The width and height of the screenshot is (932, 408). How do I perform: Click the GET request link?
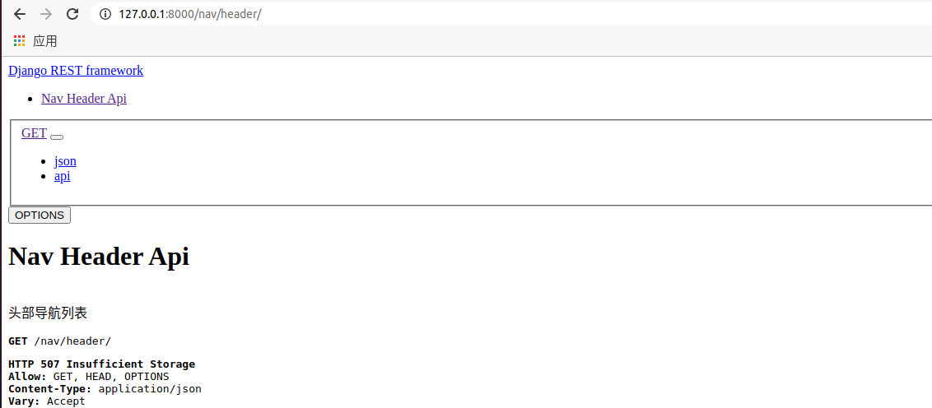(34, 133)
